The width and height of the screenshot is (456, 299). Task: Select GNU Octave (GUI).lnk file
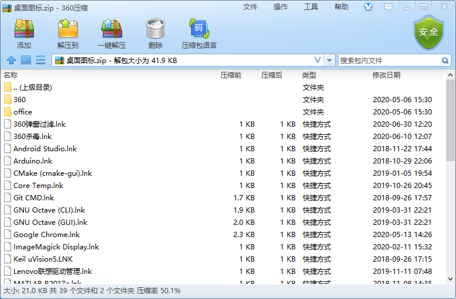[x=50, y=222]
